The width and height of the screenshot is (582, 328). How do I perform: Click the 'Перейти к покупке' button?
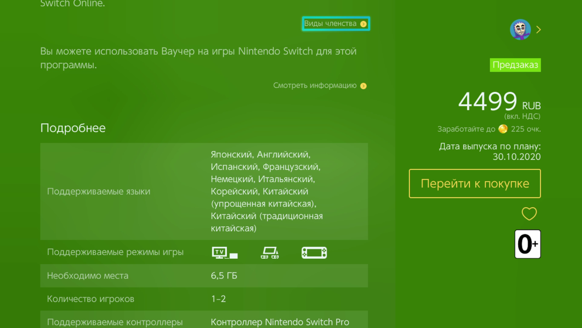pos(475,183)
